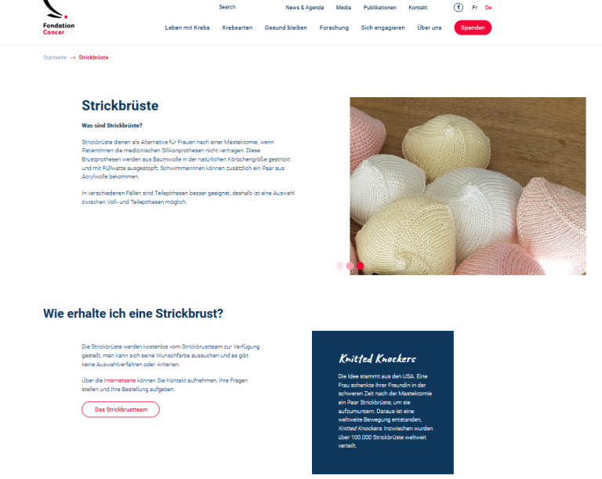Open the Forschung menu item
This screenshot has height=479, width=602.
tap(334, 27)
